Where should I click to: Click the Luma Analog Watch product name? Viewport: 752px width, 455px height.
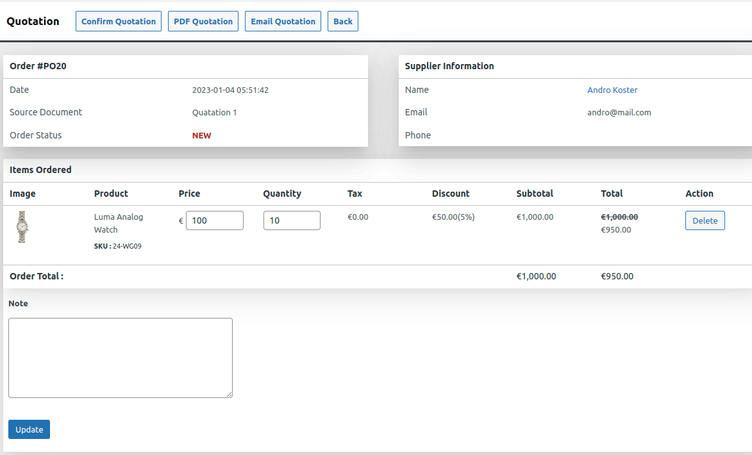[119, 224]
